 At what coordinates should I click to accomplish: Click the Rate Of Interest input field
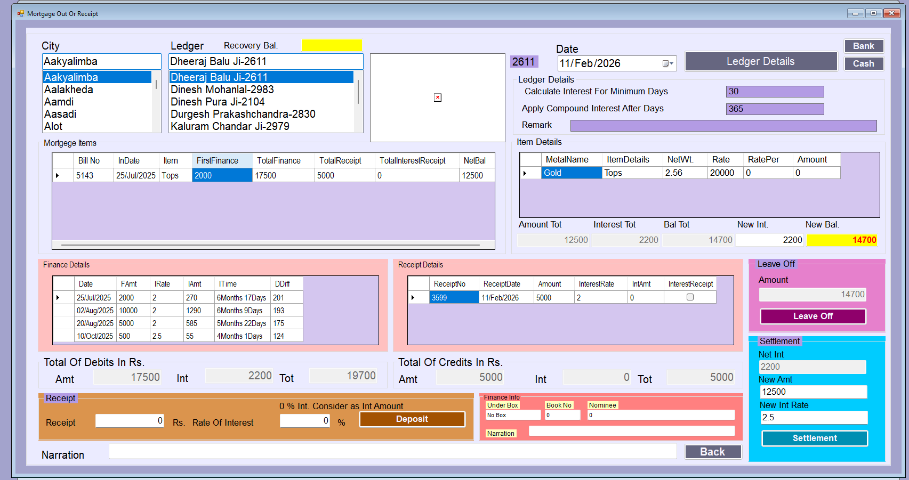[x=305, y=421]
